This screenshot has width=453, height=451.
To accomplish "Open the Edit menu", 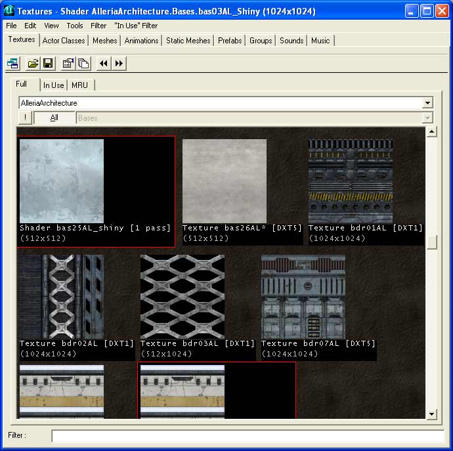I will 30,26.
